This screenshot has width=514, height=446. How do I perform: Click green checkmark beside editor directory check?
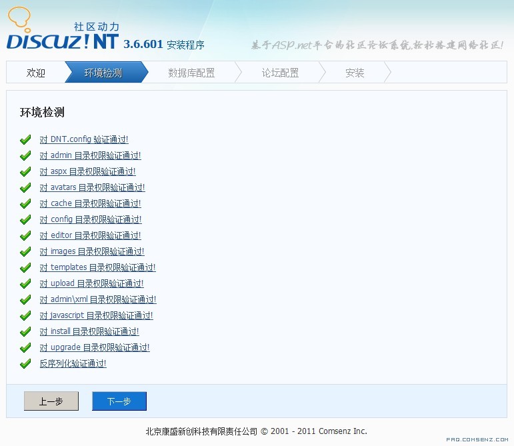[26, 236]
